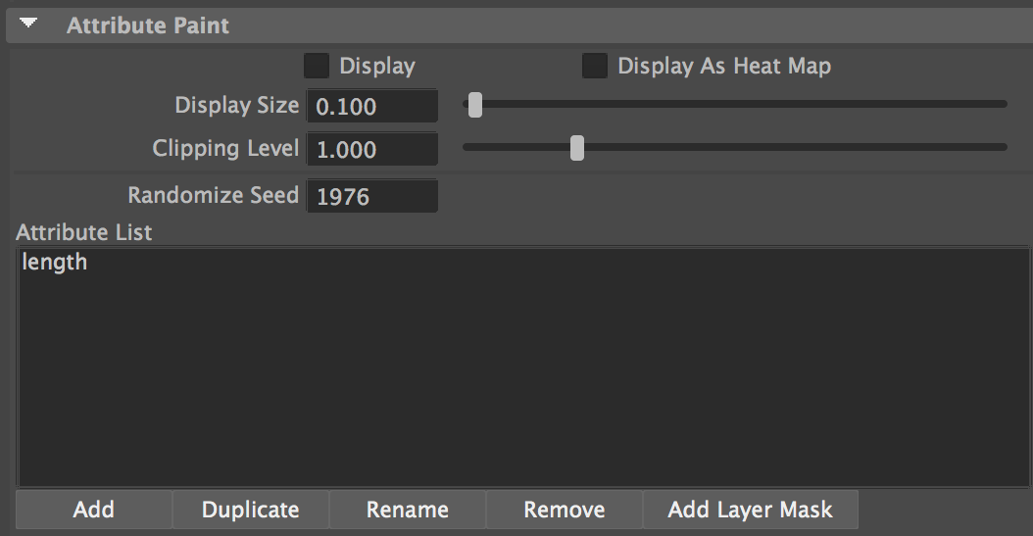Image resolution: width=1033 pixels, height=536 pixels.
Task: Enable the Display checkbox
Action: (317, 66)
